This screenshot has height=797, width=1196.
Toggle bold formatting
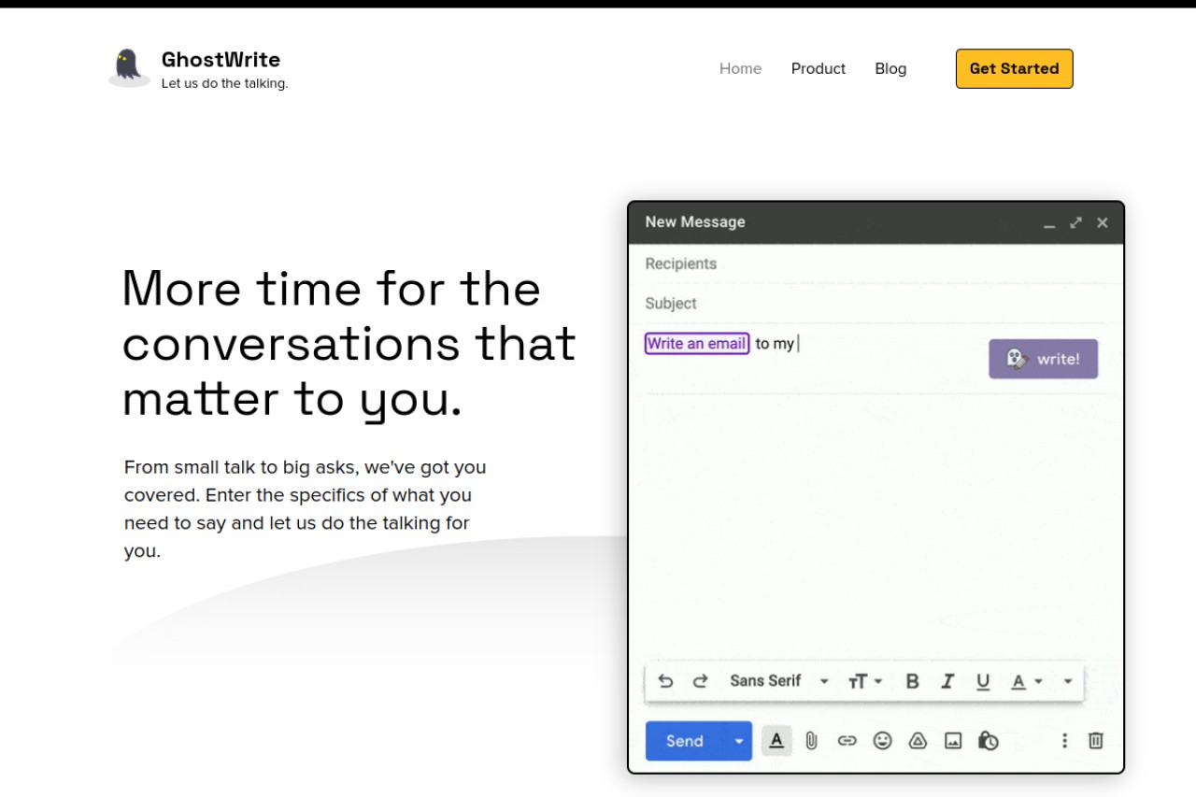point(913,681)
